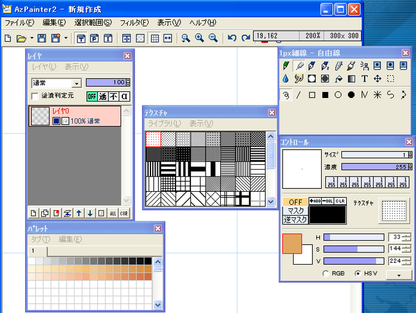Click the S value 144 spinner
This screenshot has height=313, width=416.
pos(406,249)
